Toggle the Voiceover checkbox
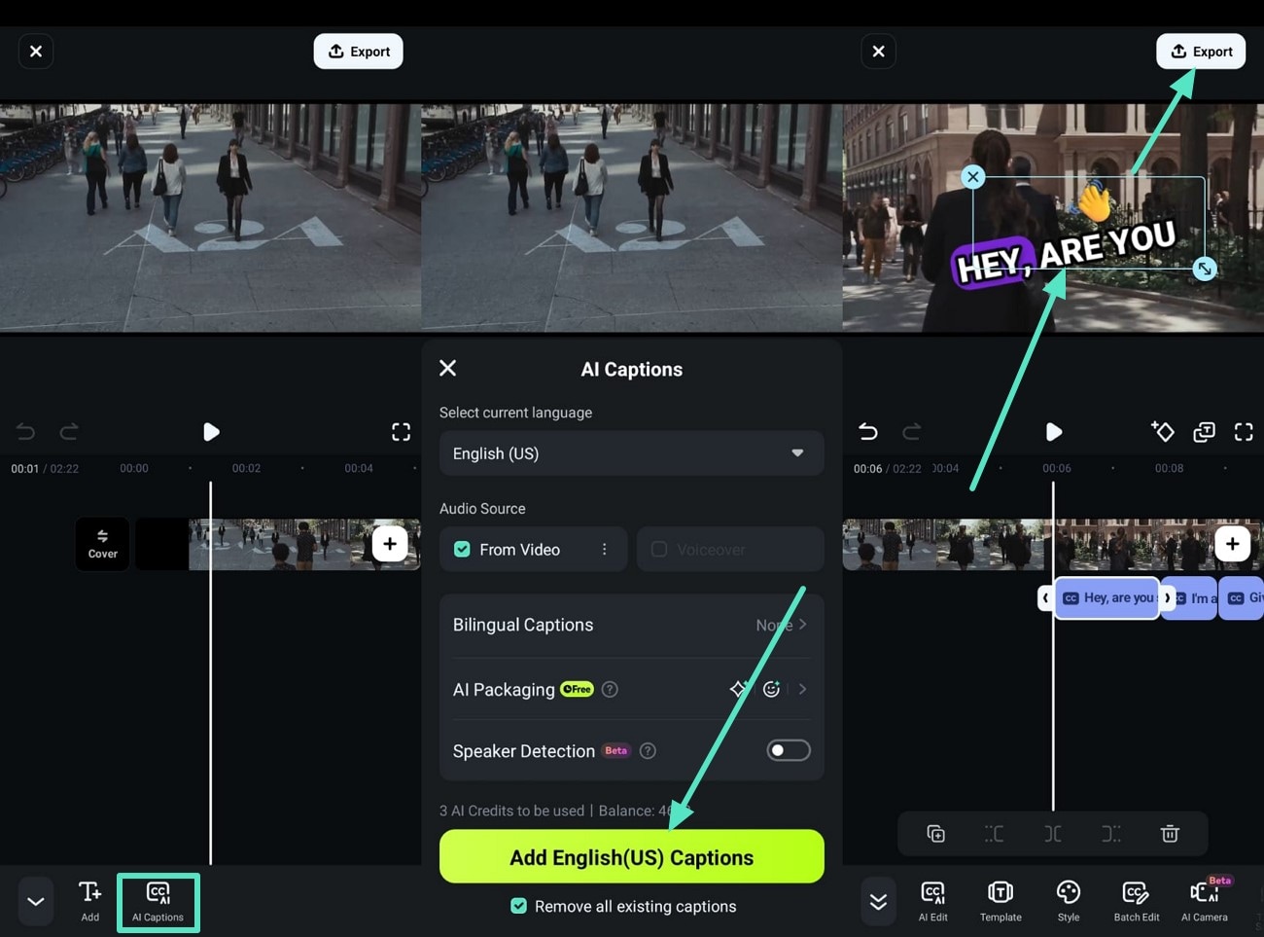The image size is (1264, 937). (x=658, y=550)
